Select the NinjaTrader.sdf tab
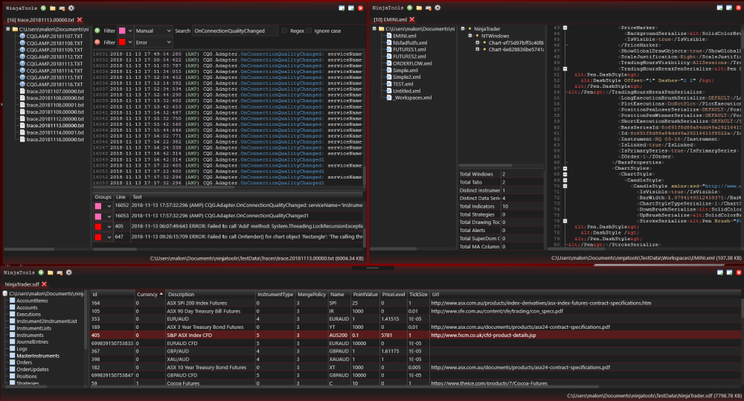This screenshot has height=401, width=744. 22,284
